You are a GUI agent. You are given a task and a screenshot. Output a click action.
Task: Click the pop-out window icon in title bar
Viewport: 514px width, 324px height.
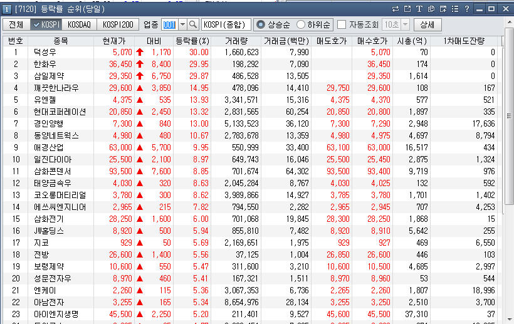click(x=407, y=9)
